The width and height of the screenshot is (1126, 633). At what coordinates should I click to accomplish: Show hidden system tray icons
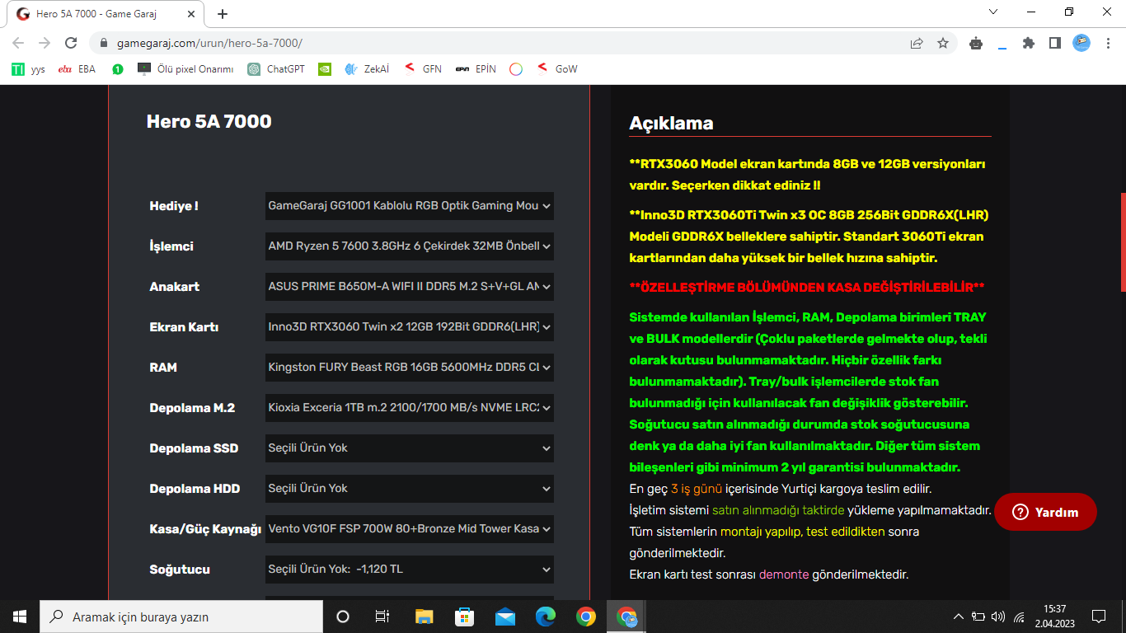coord(958,617)
